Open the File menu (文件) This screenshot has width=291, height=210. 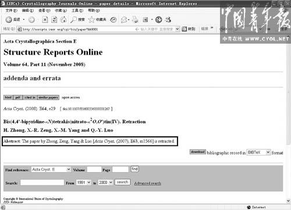click(x=11, y=10)
